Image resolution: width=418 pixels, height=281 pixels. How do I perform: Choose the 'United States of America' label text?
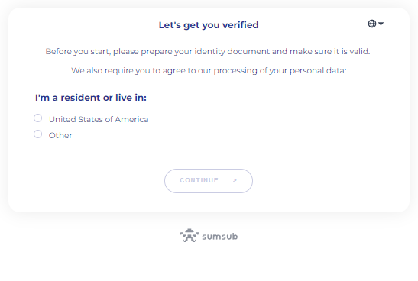click(99, 119)
